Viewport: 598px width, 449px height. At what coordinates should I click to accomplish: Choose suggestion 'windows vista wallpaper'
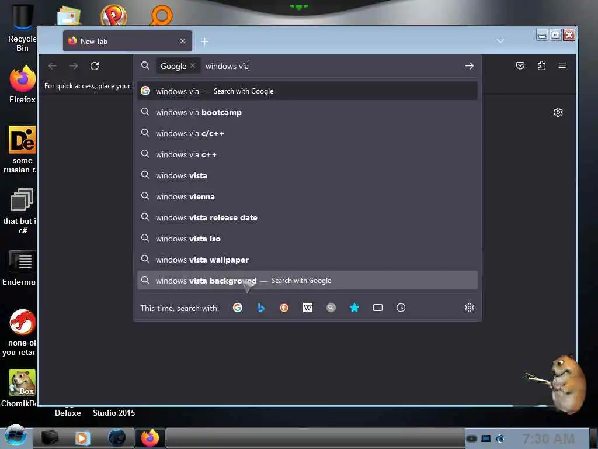tap(307, 259)
